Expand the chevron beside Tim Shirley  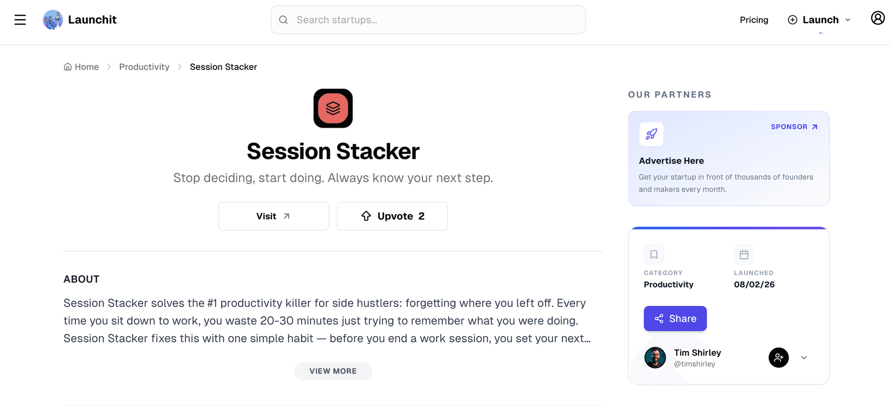point(804,358)
